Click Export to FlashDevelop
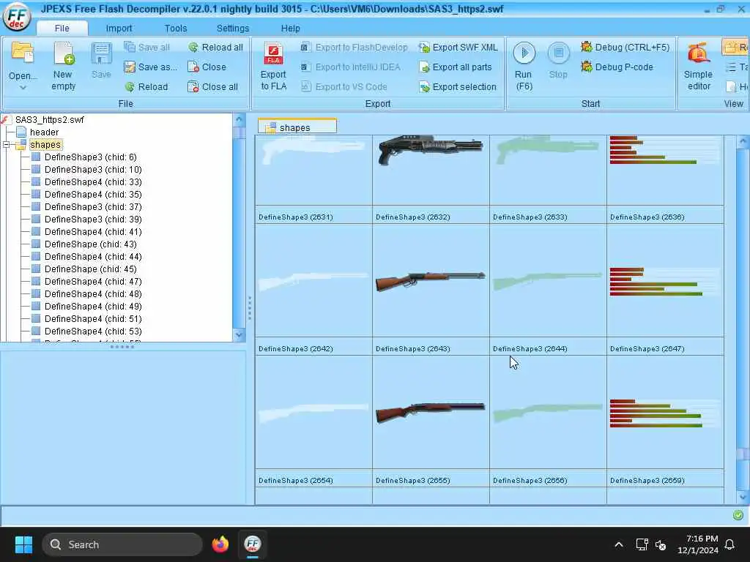The height and width of the screenshot is (562, 750). click(x=354, y=48)
